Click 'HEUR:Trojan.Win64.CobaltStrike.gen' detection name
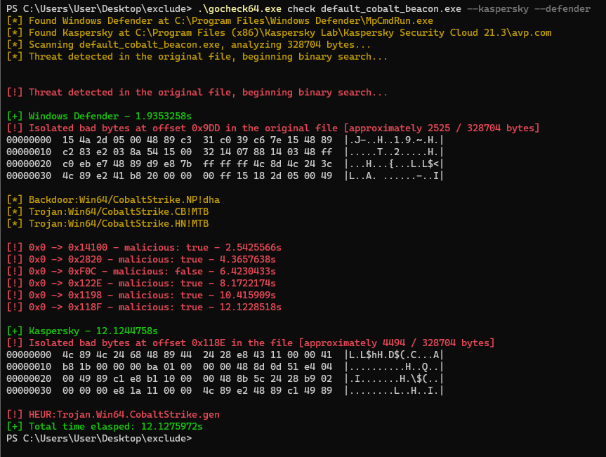This screenshot has height=457, width=606. [x=124, y=415]
